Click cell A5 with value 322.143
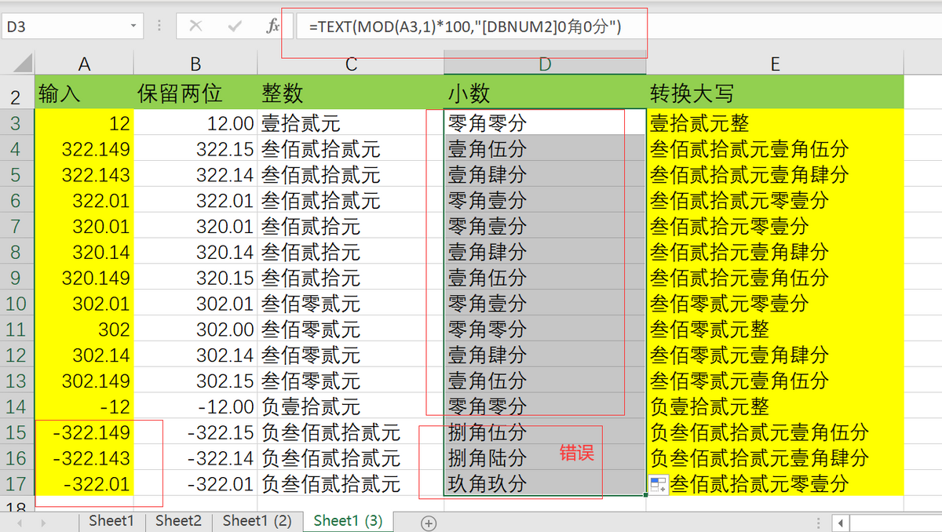 click(84, 174)
